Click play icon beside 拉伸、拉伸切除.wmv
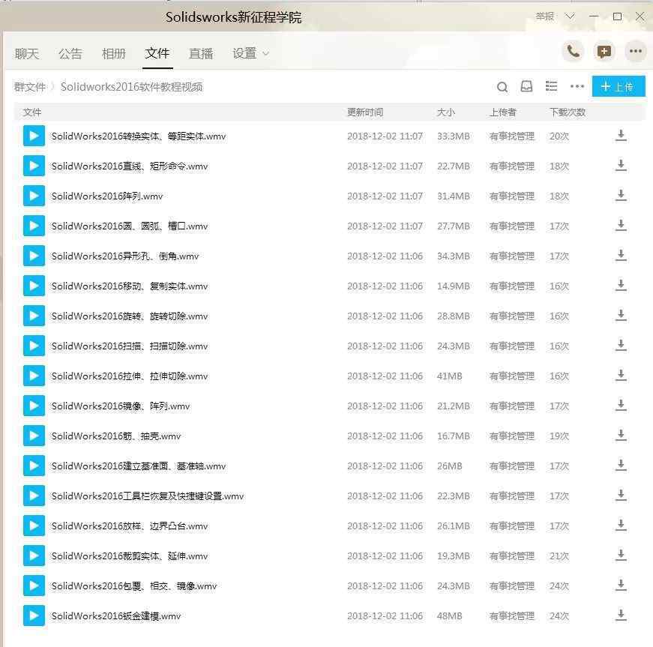653x647 pixels. [x=34, y=376]
